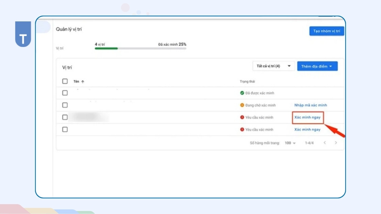The width and height of the screenshot is (381, 214).
Task: Open the Thêm địa điểm dropdown
Action: coord(317,66)
